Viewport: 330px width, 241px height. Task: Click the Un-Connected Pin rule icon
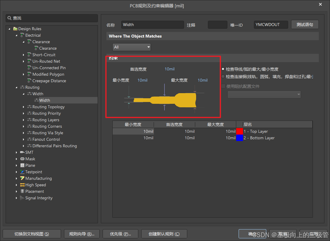point(29,68)
